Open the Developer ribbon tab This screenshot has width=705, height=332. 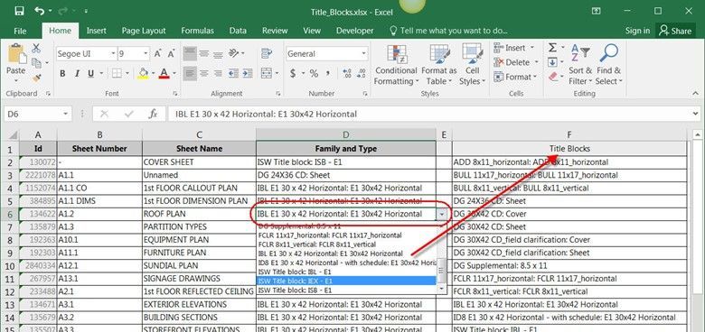point(354,31)
